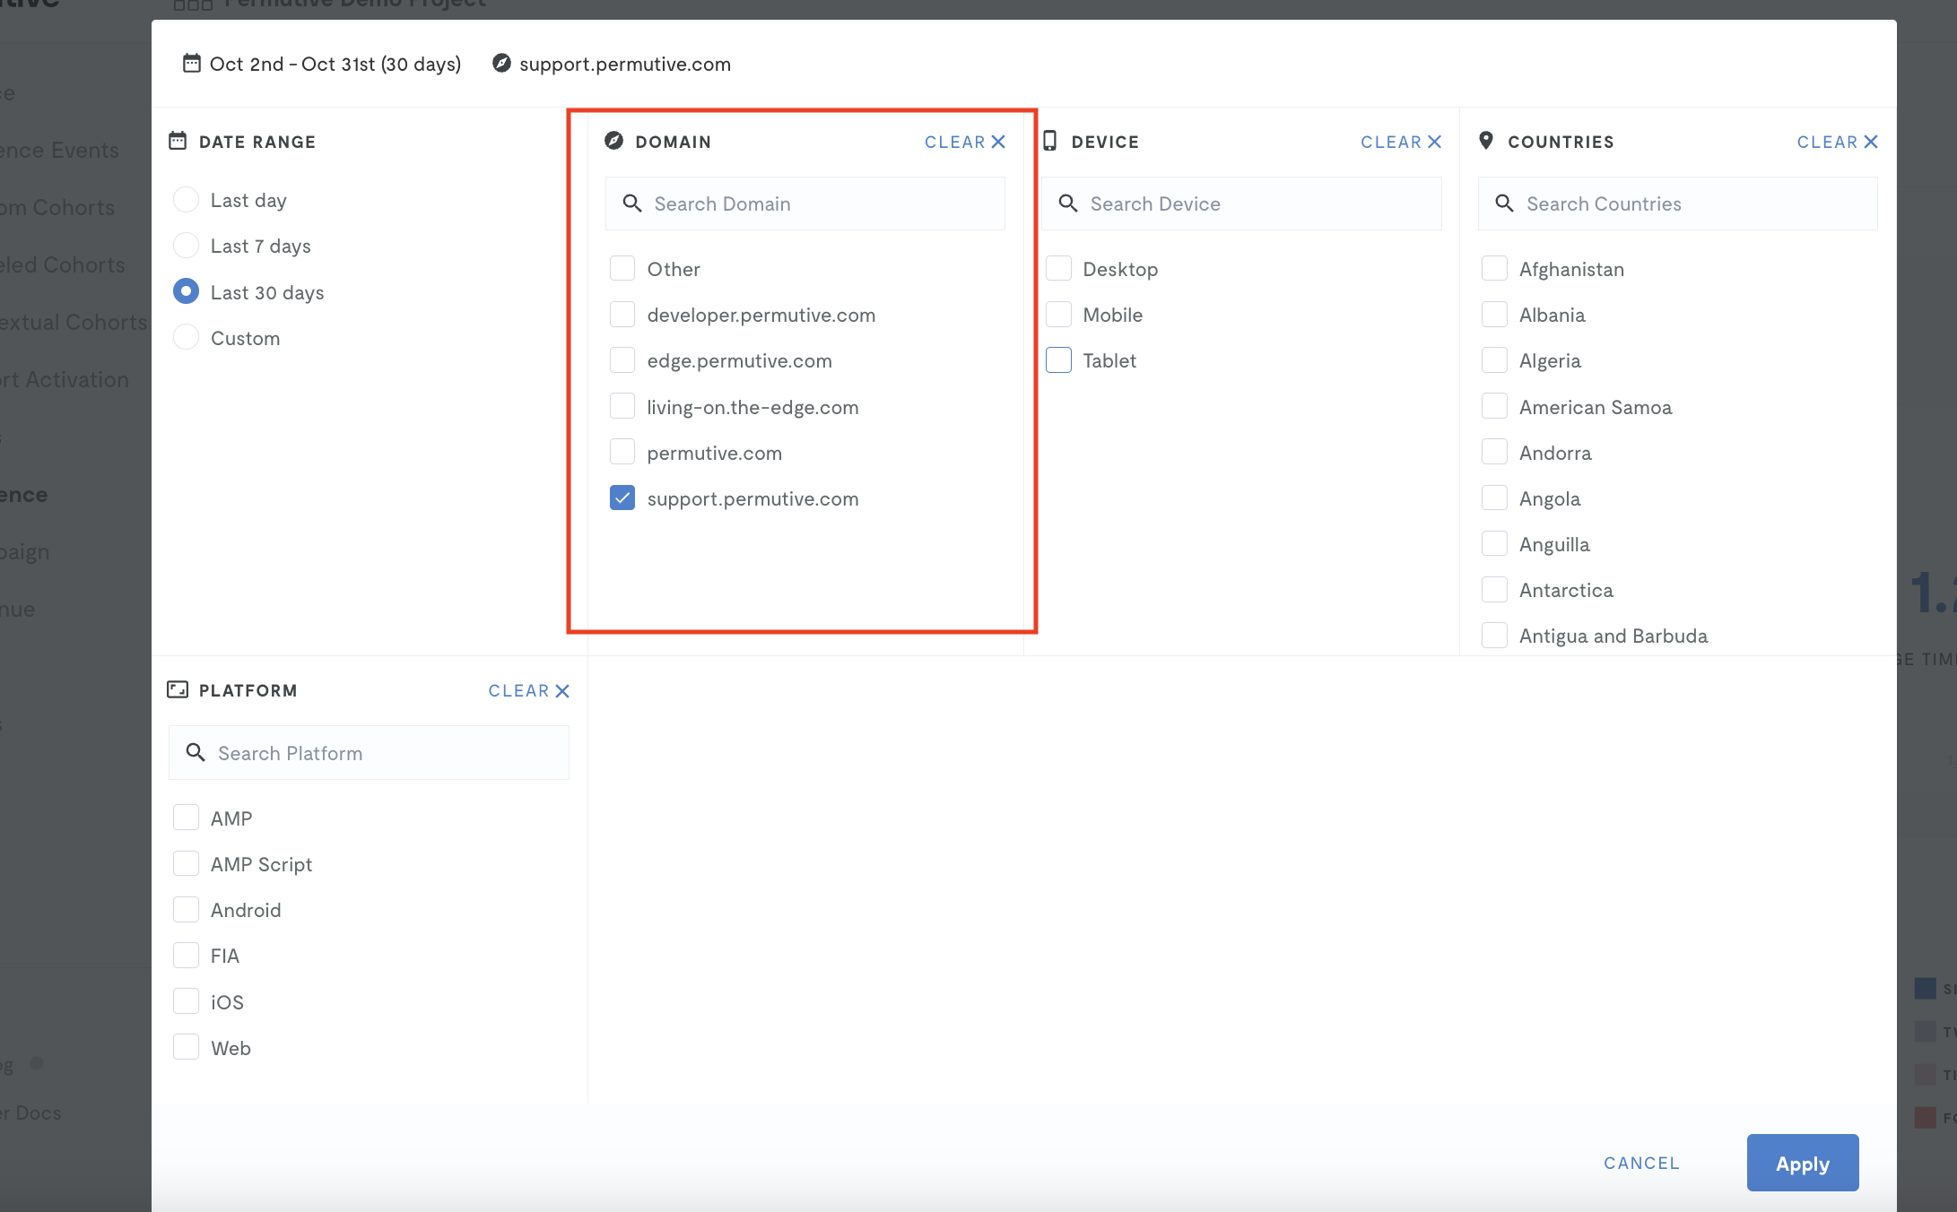The height and width of the screenshot is (1212, 1957).
Task: Select the Last 30 days option
Action: click(186, 291)
